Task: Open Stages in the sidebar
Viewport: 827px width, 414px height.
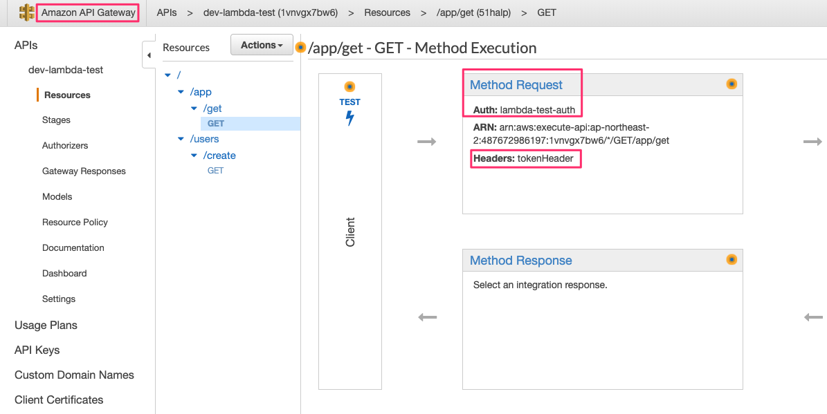Action: point(56,120)
